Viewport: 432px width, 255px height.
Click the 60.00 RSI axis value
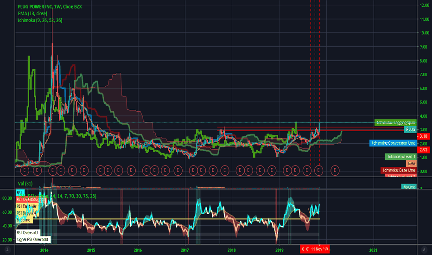point(7,212)
